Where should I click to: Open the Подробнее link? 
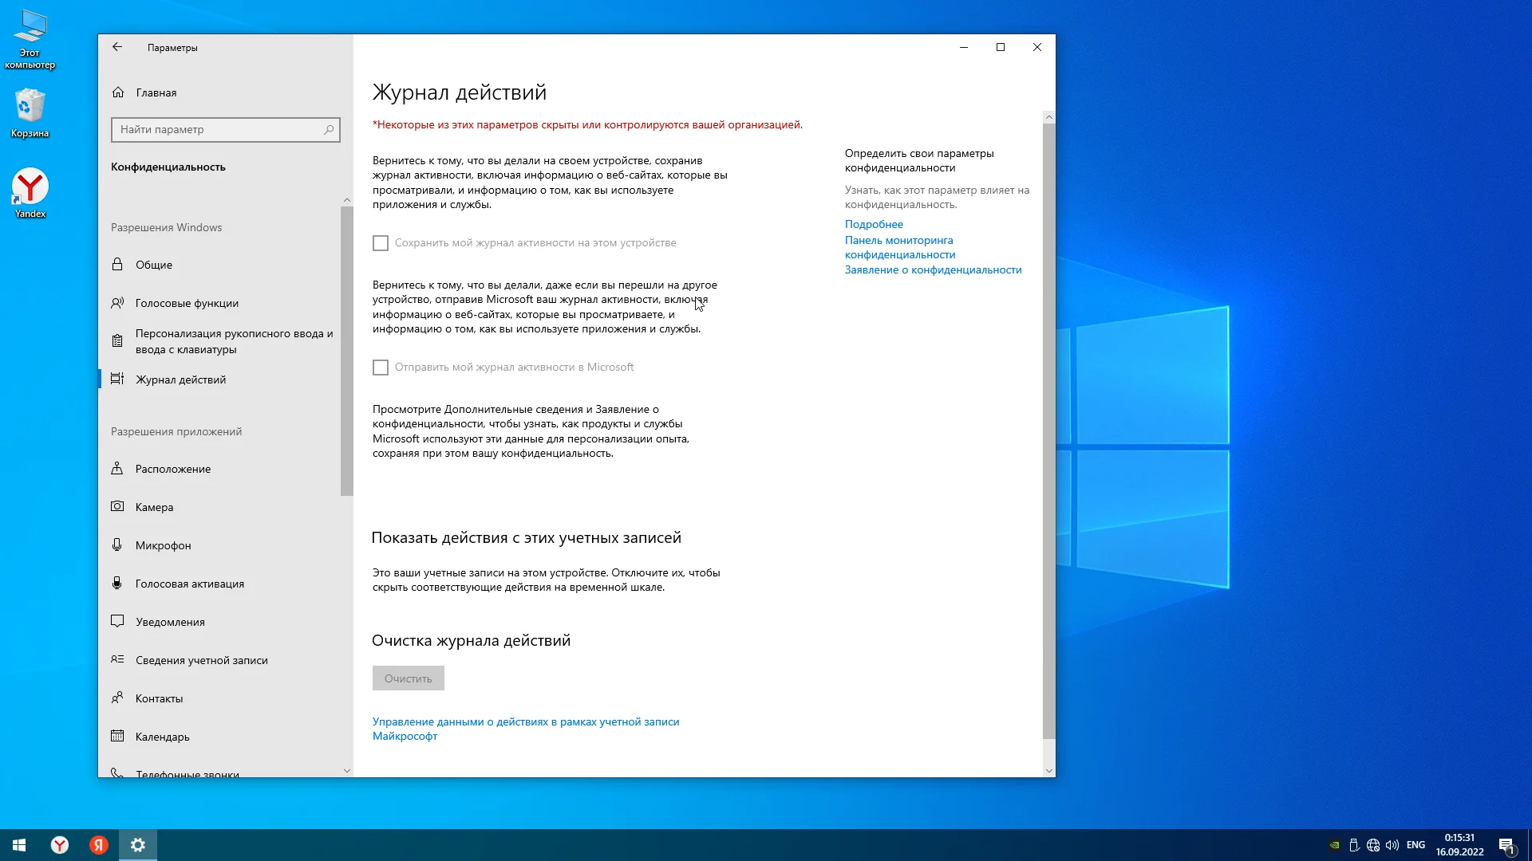coord(874,224)
